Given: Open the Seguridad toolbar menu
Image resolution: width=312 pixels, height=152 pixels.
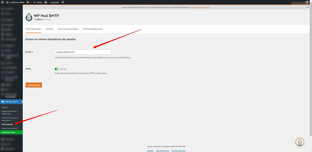Looking at the screenshot, I should click(55, 2).
